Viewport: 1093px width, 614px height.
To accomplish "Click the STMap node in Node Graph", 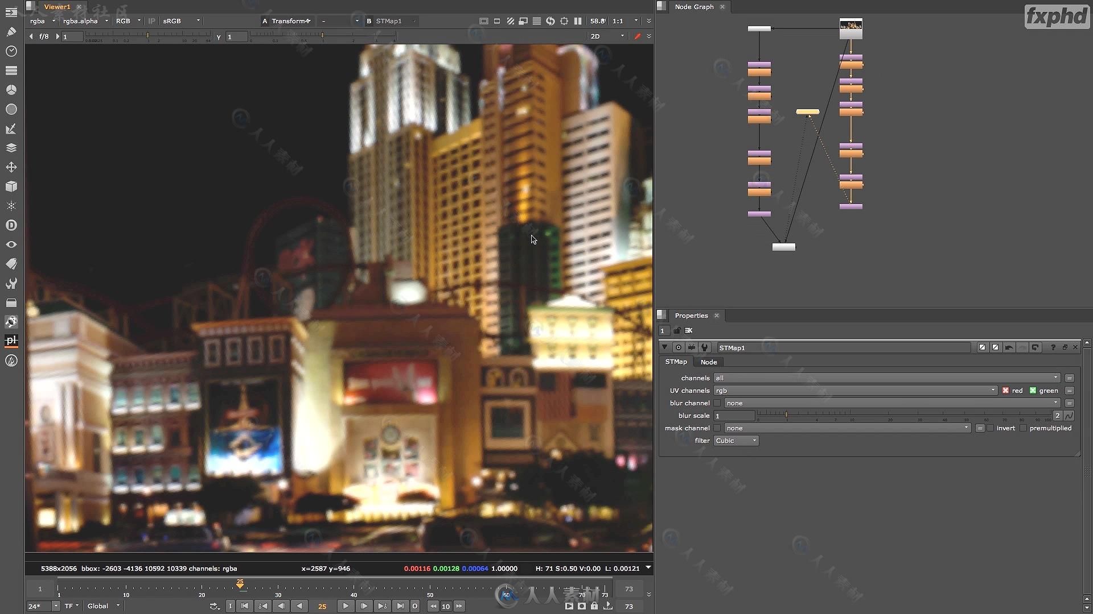I will click(807, 113).
